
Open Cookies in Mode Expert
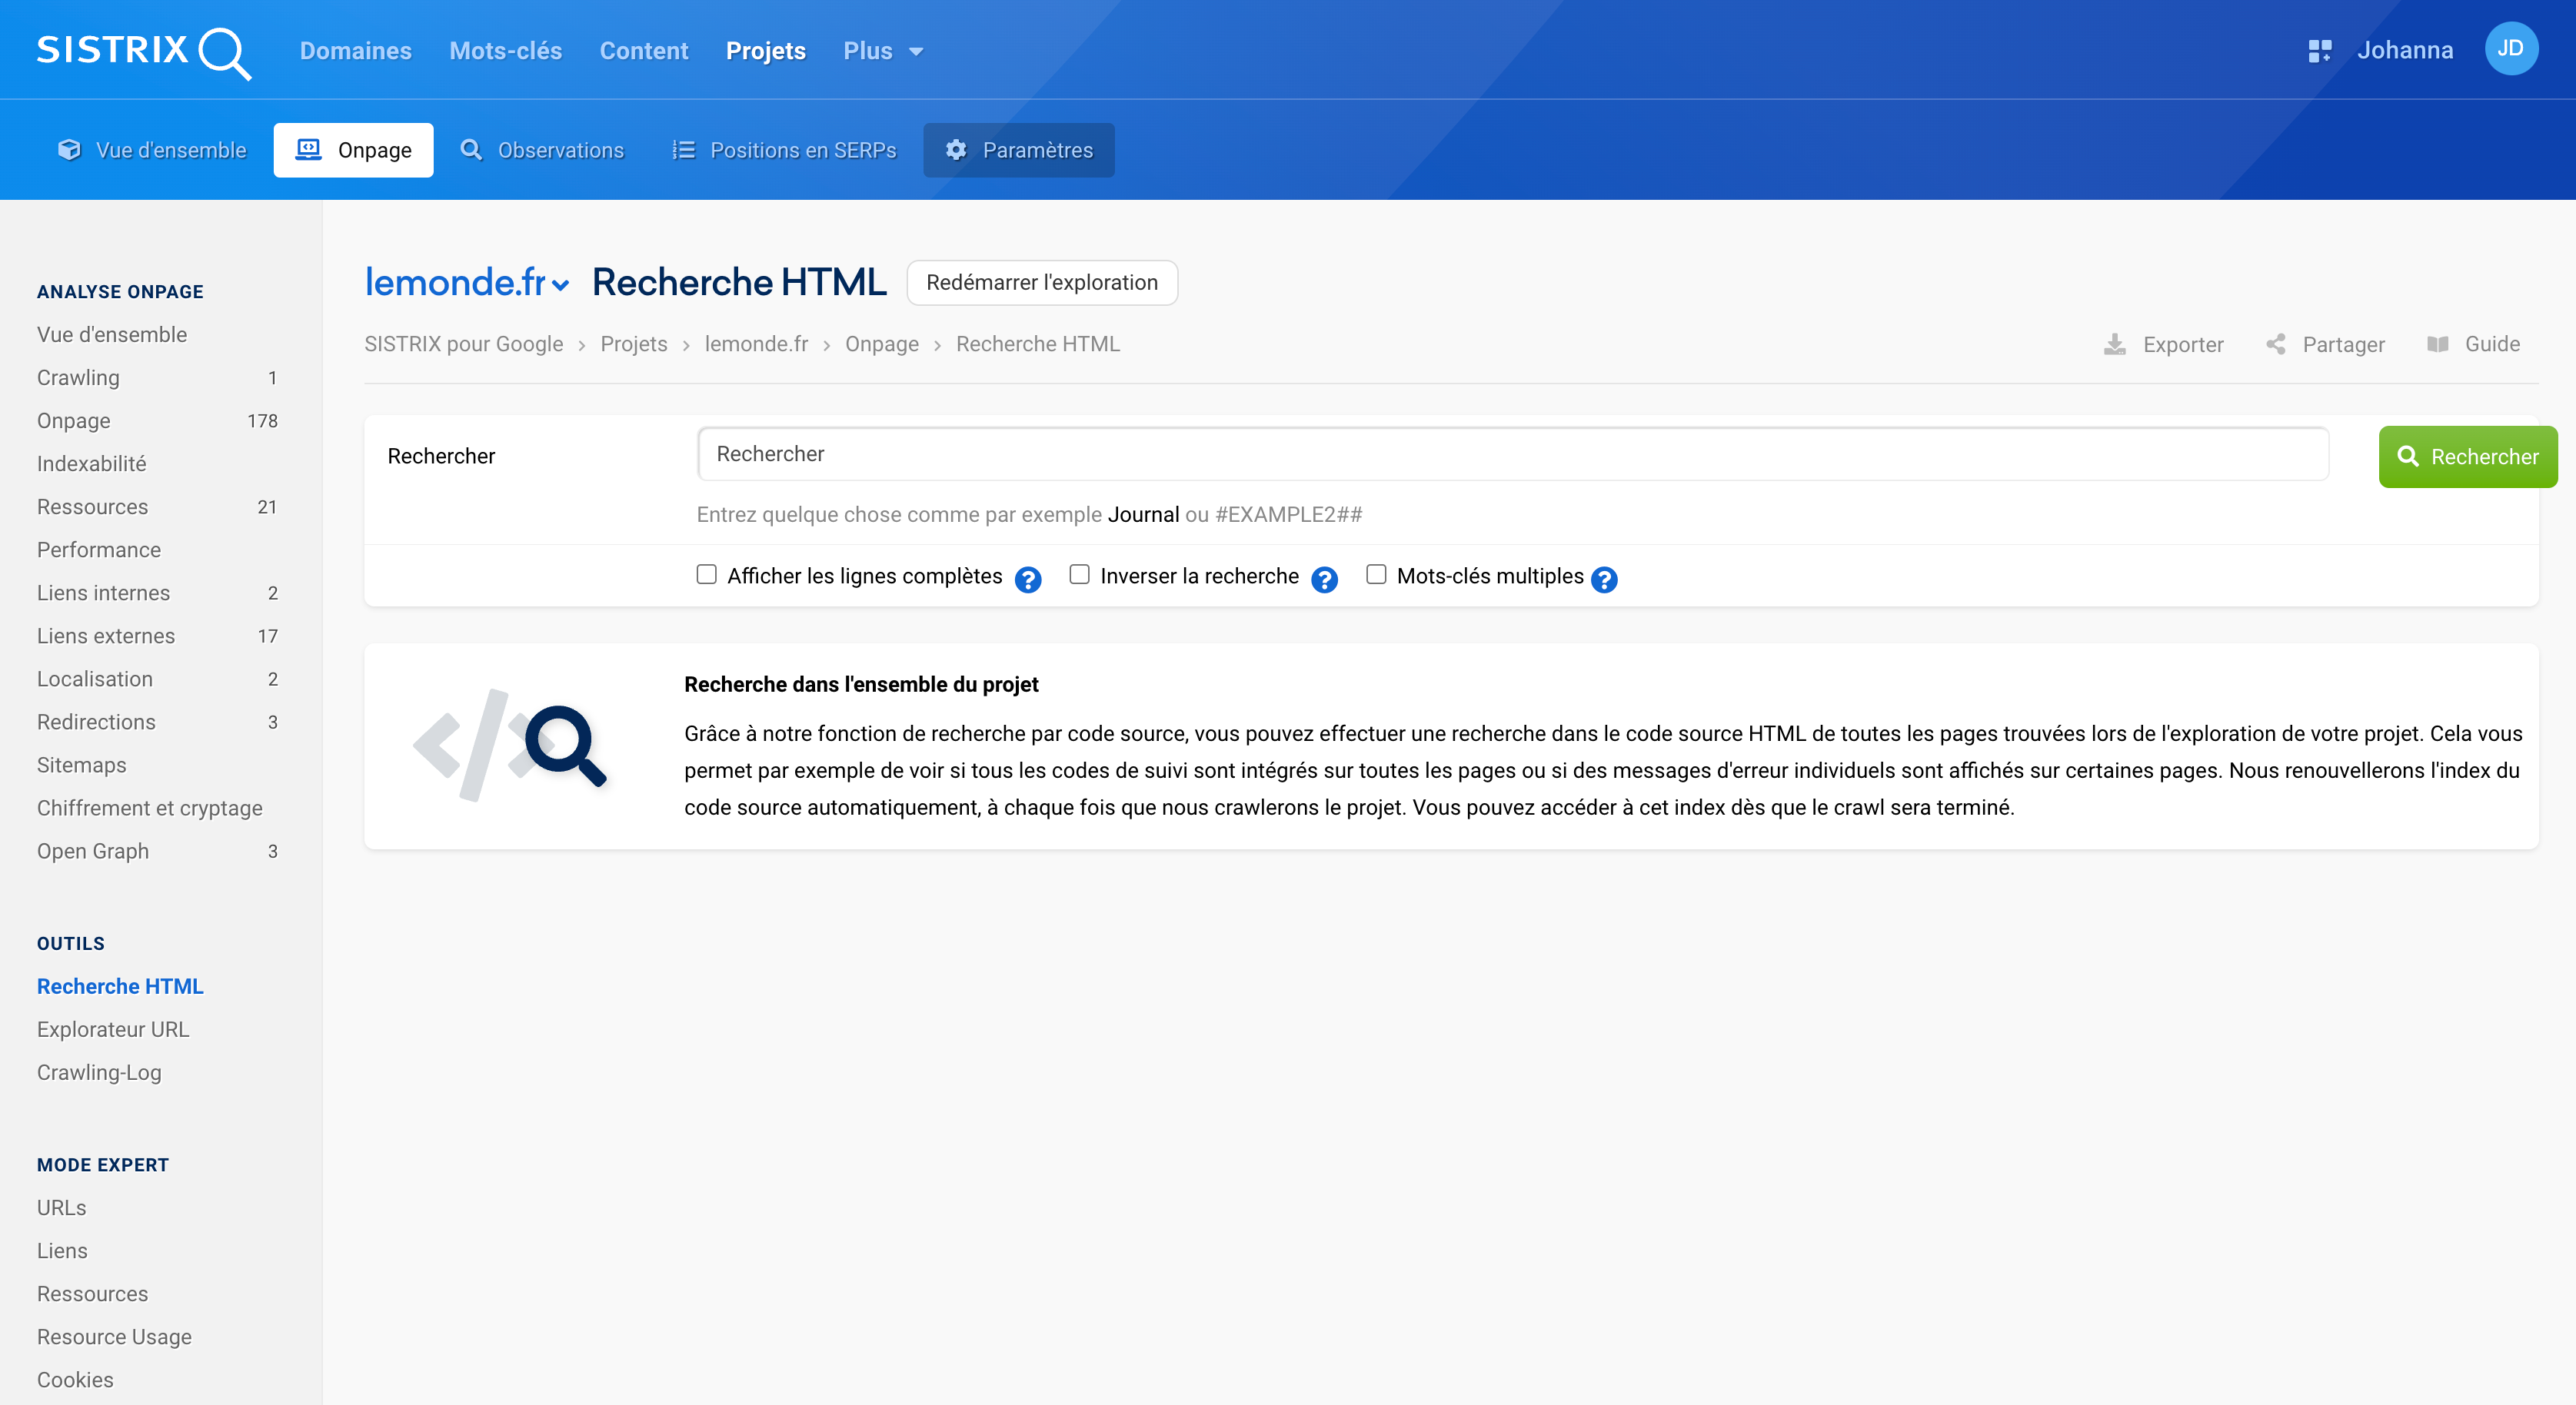(x=75, y=1379)
